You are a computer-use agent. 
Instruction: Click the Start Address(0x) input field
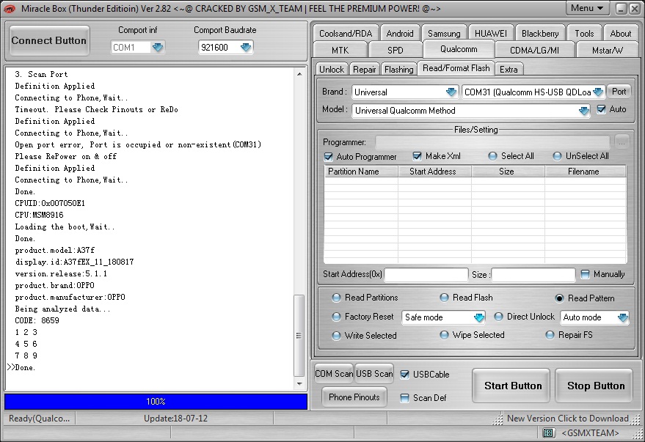[x=426, y=274]
